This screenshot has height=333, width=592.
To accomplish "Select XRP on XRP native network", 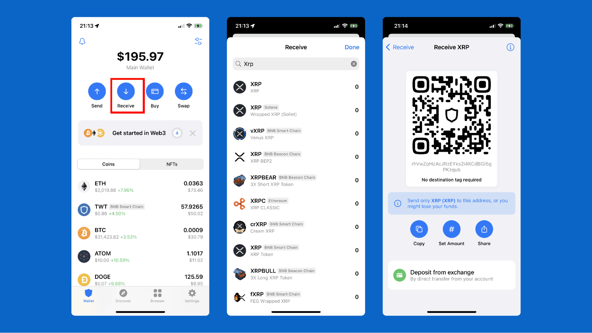I will point(296,87).
